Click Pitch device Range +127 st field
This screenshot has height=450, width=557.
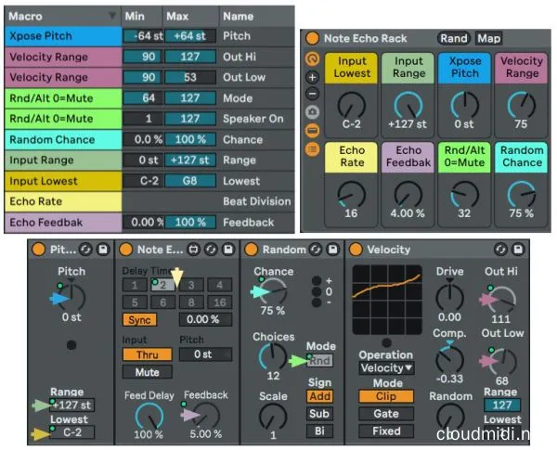(x=72, y=405)
